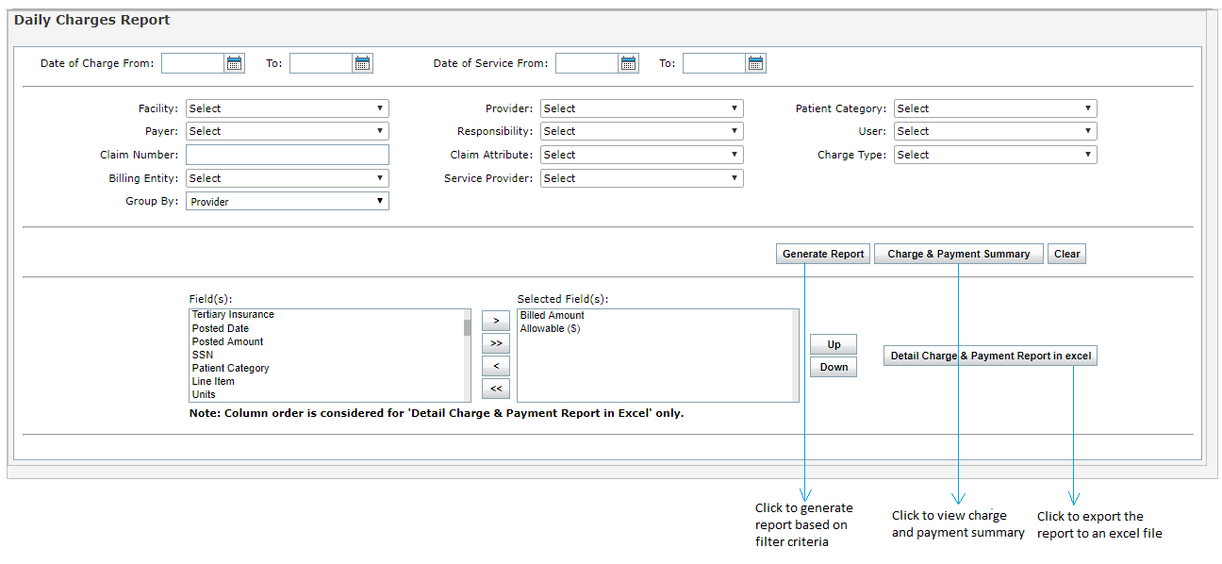The image size is (1222, 564).
Task: Export Detail Charge & Payment Report in excel
Action: (x=990, y=356)
